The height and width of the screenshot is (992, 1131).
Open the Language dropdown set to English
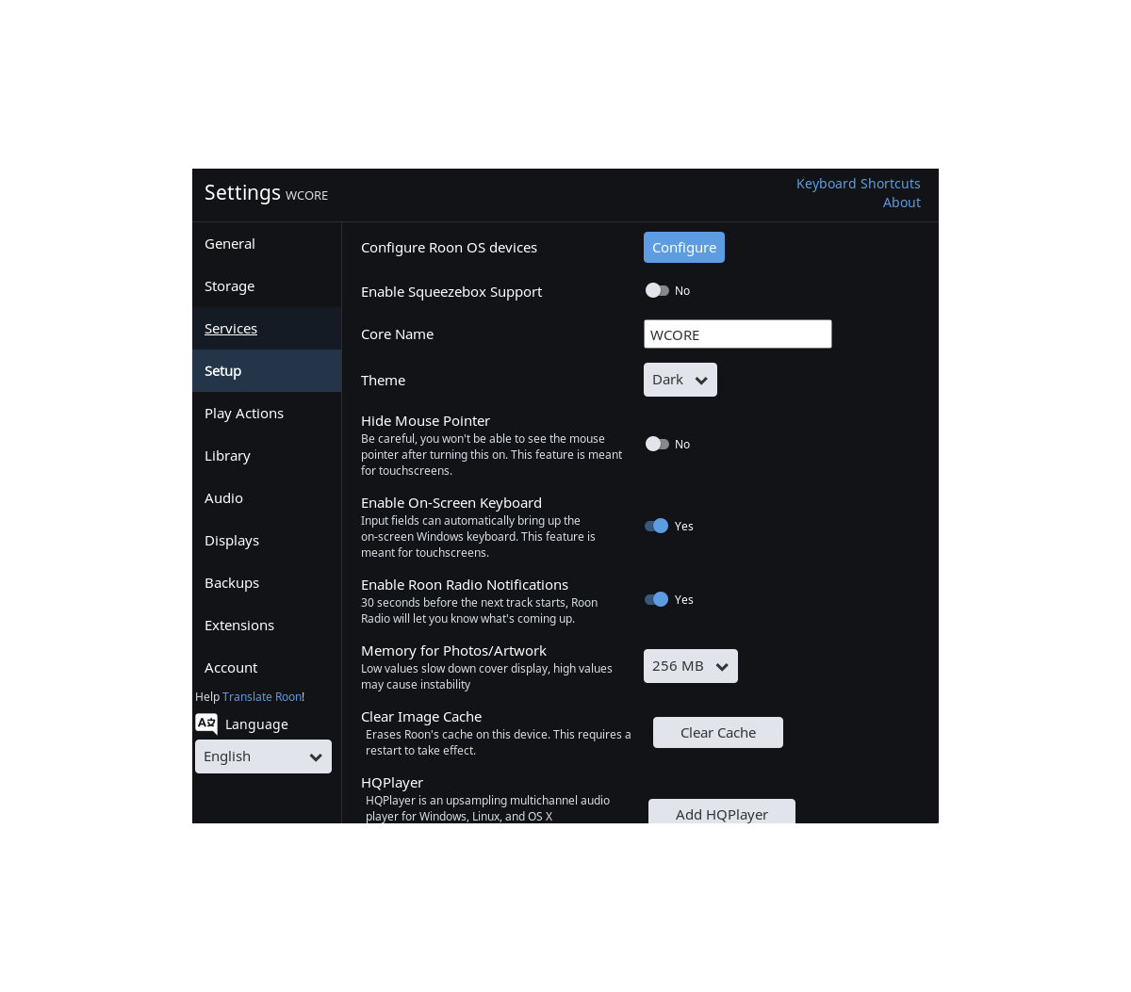(x=263, y=756)
